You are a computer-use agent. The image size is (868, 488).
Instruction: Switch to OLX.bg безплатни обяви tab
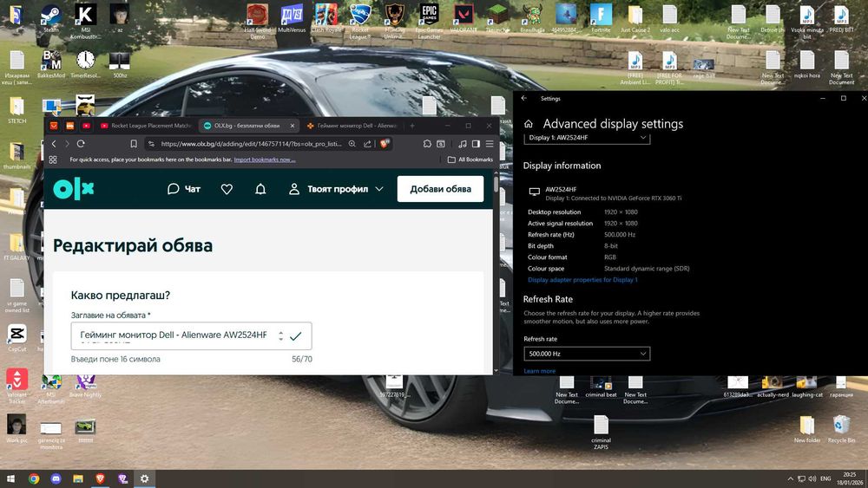(247, 126)
